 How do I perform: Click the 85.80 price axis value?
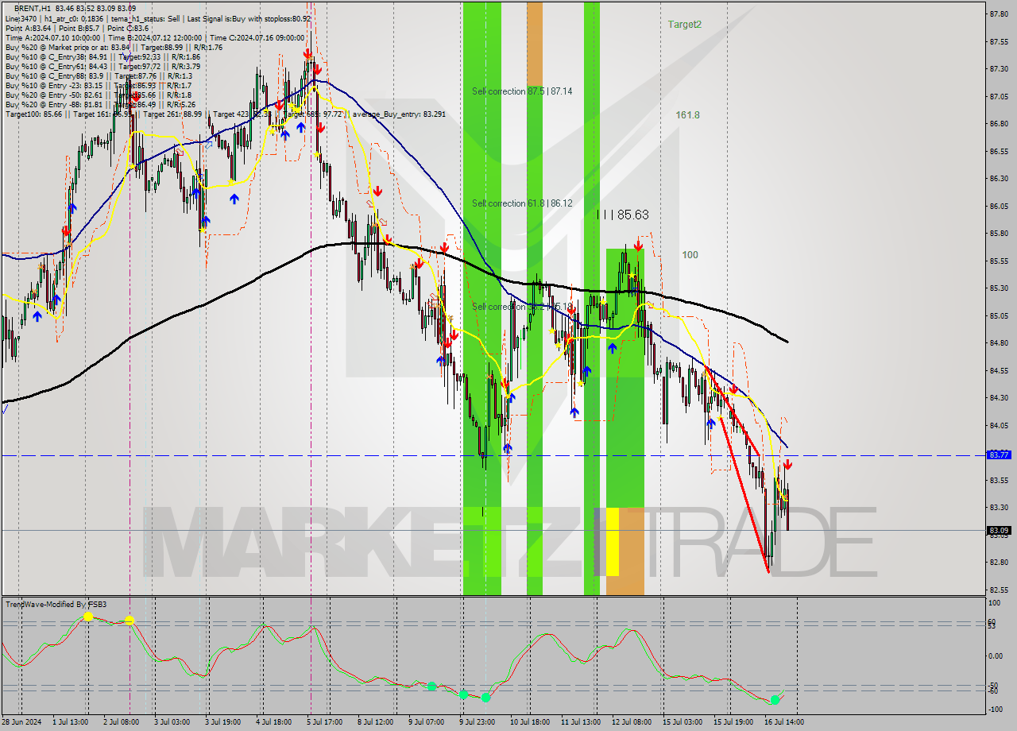pyautogui.click(x=999, y=234)
